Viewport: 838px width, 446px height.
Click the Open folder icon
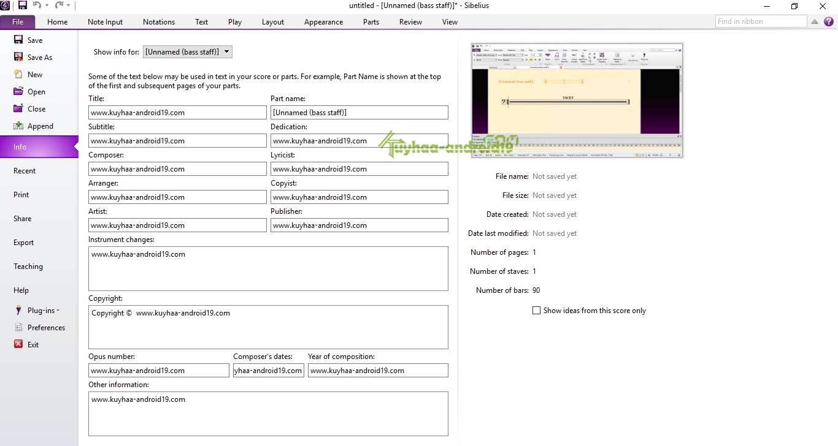coord(18,91)
